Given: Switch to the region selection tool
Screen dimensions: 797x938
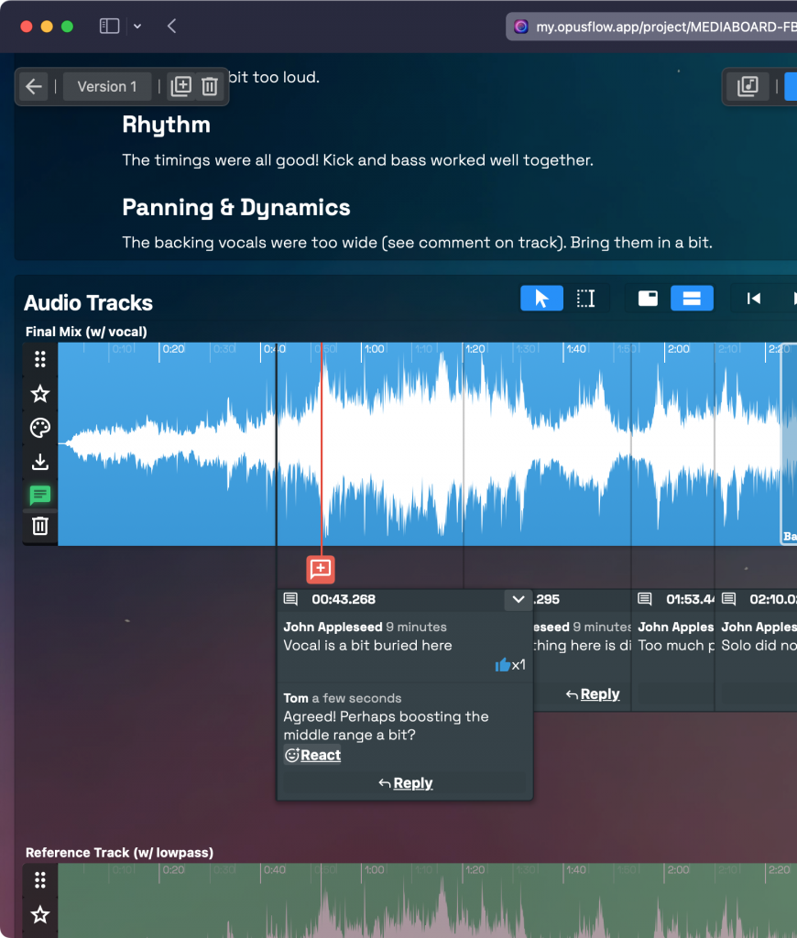Looking at the screenshot, I should pyautogui.click(x=585, y=299).
